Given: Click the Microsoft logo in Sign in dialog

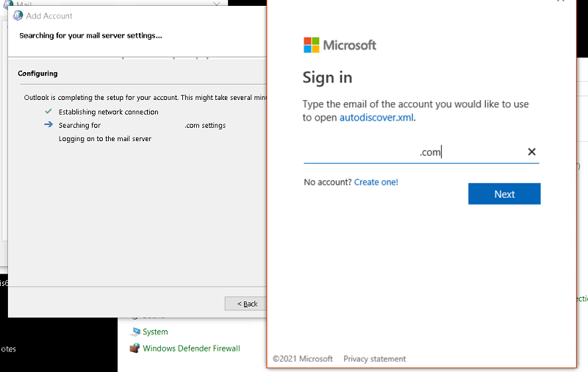Looking at the screenshot, I should (340, 45).
